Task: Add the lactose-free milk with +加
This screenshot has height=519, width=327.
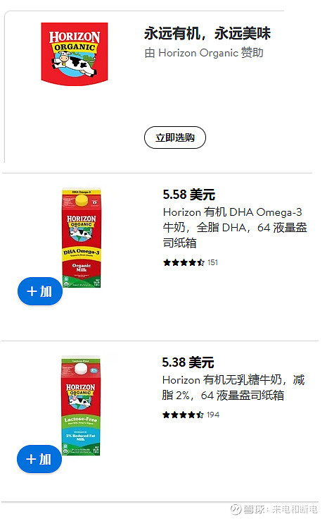Action: click(39, 459)
